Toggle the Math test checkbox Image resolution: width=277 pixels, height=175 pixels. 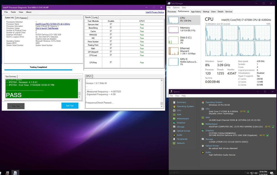pos(111,48)
